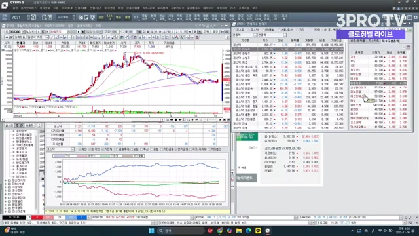
Task: Open the 투자분석 menu
Action: (162, 8)
